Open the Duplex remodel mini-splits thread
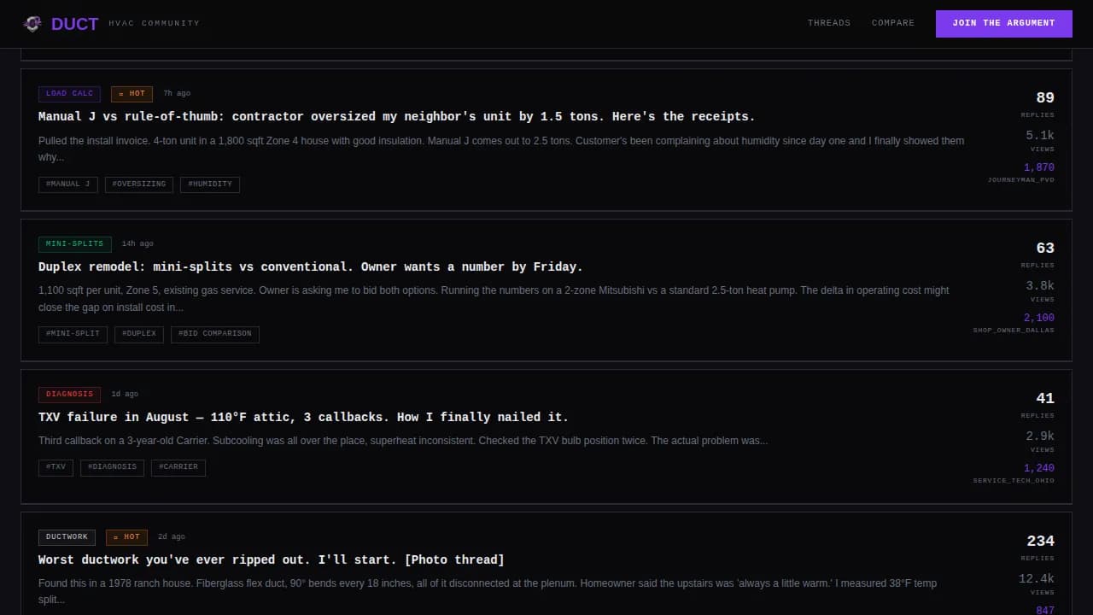This screenshot has width=1093, height=615. [x=311, y=266]
